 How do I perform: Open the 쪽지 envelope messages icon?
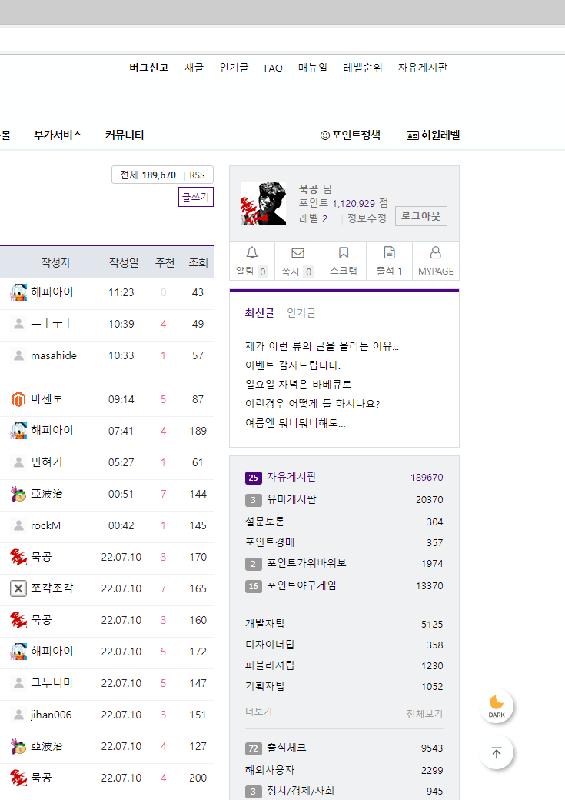297,252
